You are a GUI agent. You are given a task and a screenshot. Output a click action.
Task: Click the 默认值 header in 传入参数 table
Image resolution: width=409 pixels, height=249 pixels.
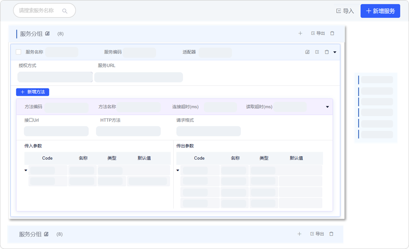[144, 158]
